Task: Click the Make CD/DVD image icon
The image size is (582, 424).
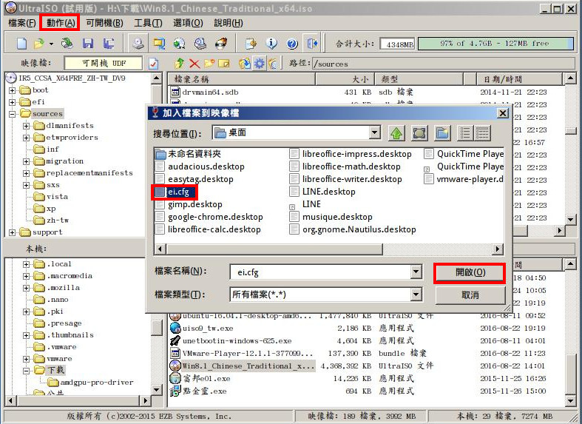Action: [x=138, y=44]
